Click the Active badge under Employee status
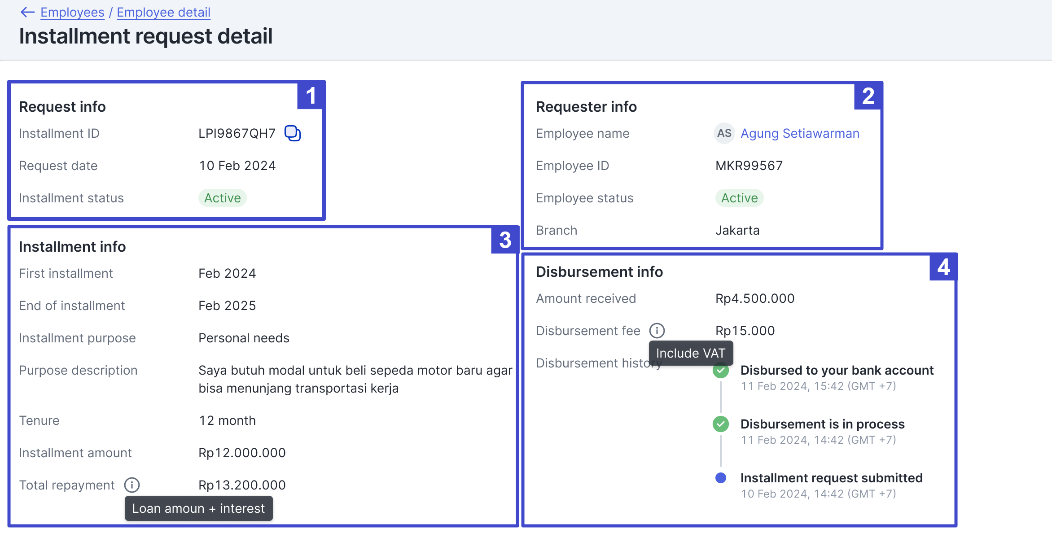 click(739, 197)
